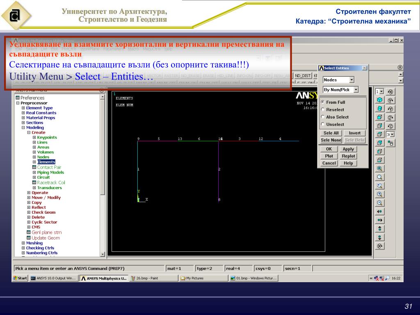Image resolution: width=420 pixels, height=315 pixels.
Task: Activate the Box Zoom plain magnifier icon
Action: pos(379,177)
